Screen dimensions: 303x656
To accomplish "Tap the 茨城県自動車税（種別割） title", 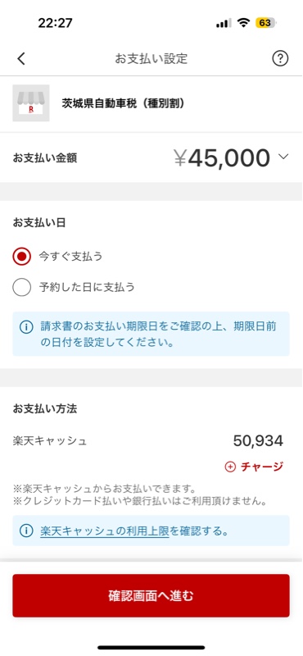I will pos(124,103).
